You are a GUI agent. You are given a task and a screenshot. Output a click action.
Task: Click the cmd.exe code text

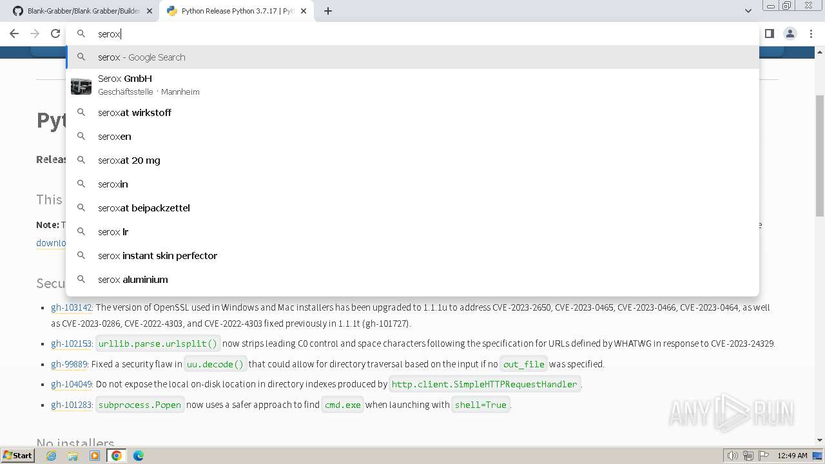pos(343,405)
